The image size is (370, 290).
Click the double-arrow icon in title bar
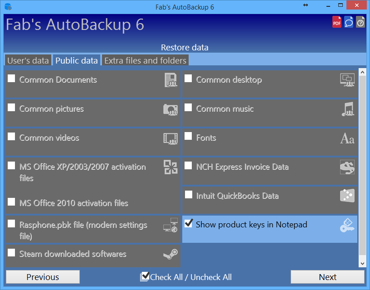pyautogui.click(x=306, y=5)
